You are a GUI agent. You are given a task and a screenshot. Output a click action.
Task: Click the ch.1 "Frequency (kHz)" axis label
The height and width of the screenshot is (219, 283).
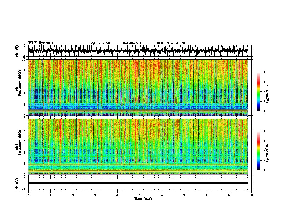pos(20,83)
